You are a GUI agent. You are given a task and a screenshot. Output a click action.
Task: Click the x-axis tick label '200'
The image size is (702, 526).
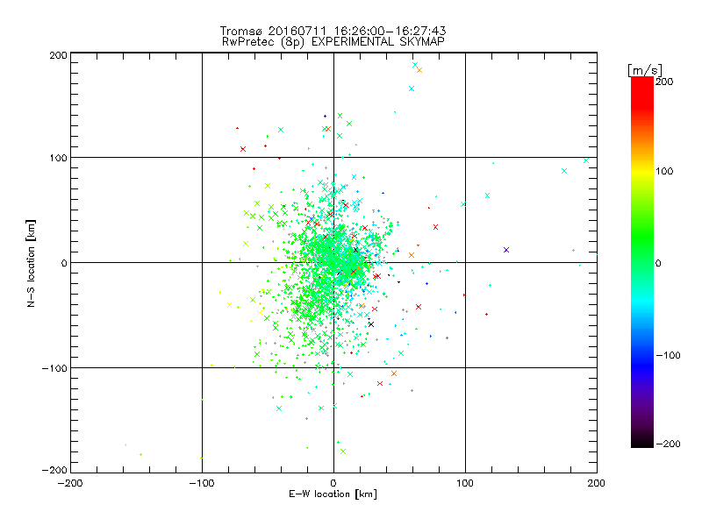597,484
